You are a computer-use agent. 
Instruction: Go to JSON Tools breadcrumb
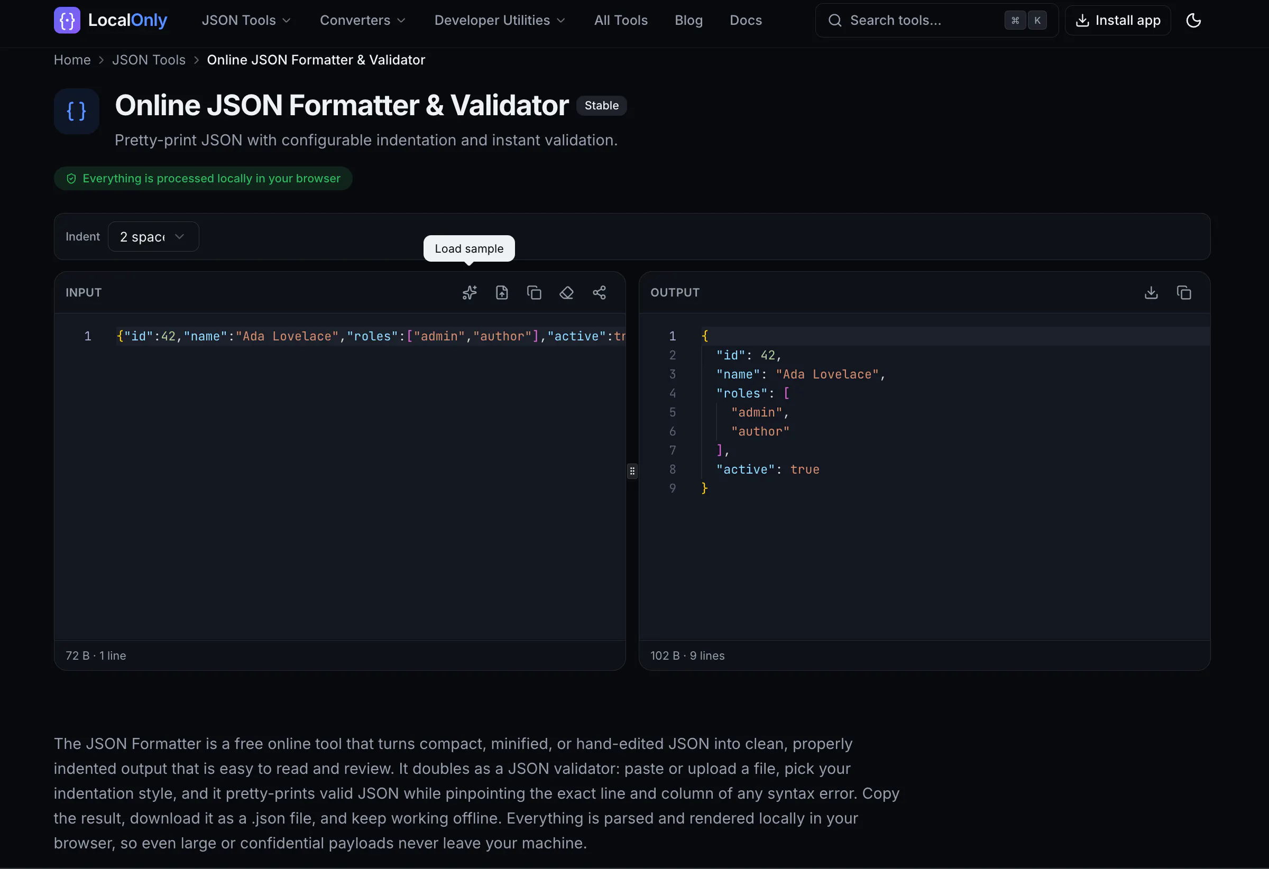click(x=149, y=60)
